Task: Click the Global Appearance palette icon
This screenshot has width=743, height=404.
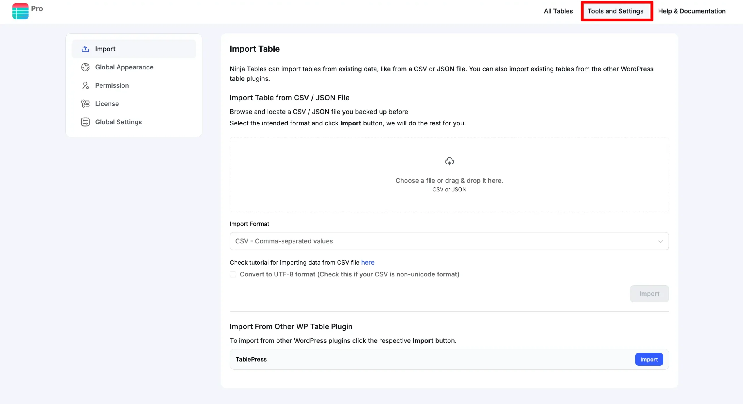Action: point(85,67)
